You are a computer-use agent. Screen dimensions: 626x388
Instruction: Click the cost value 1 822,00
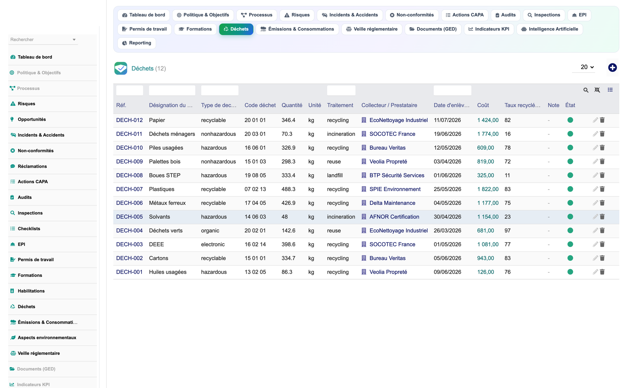click(x=488, y=189)
